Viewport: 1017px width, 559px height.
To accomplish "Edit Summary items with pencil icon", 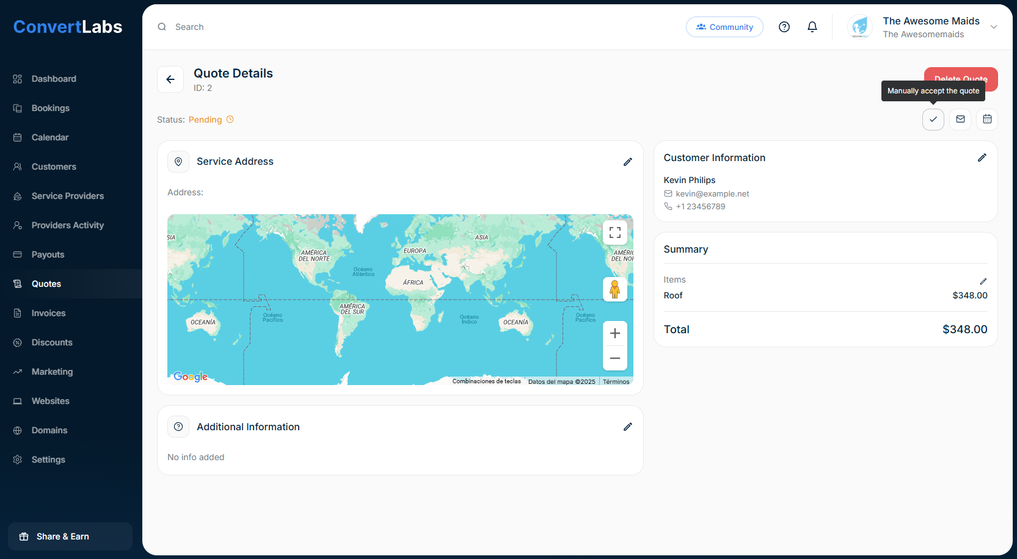I will (x=983, y=281).
